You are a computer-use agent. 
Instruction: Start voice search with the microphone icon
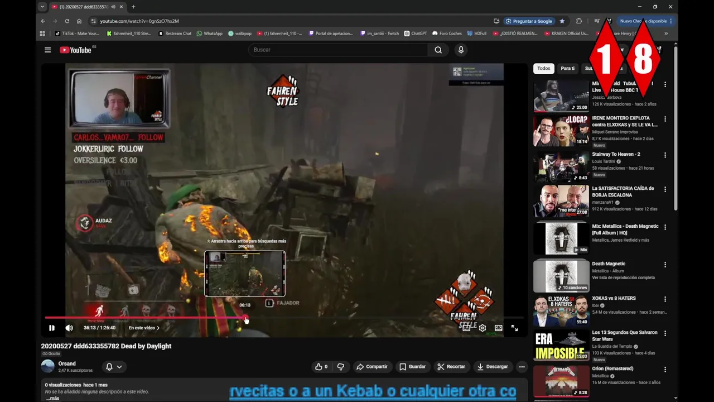461,50
